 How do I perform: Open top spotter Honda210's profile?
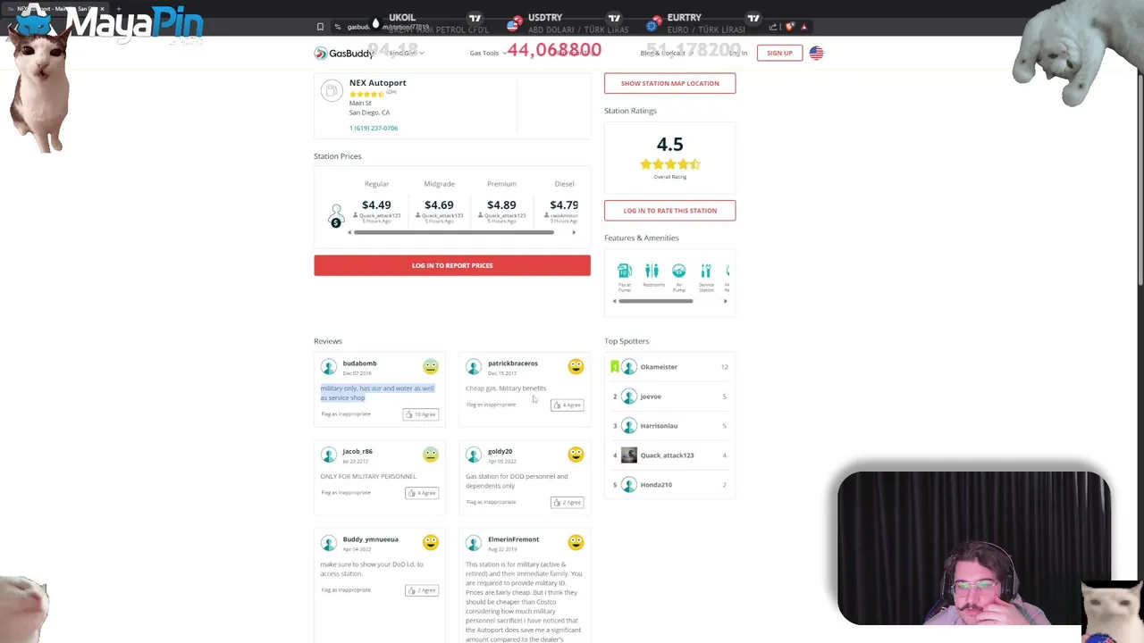[x=656, y=485]
